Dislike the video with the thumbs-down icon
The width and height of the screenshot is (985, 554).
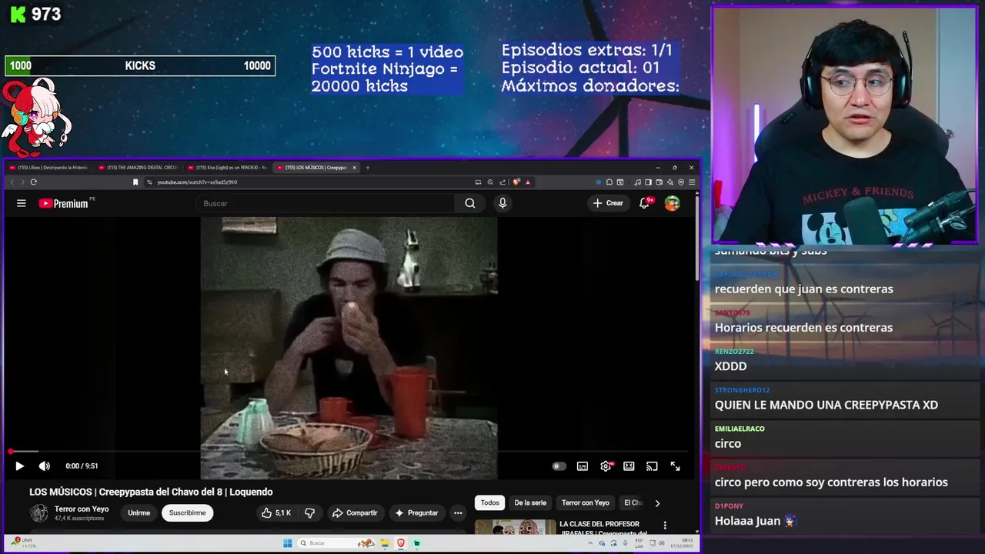(309, 513)
